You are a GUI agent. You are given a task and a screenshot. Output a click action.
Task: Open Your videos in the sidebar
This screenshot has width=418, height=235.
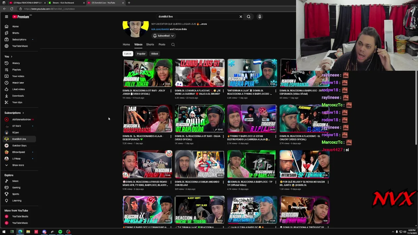point(18,76)
